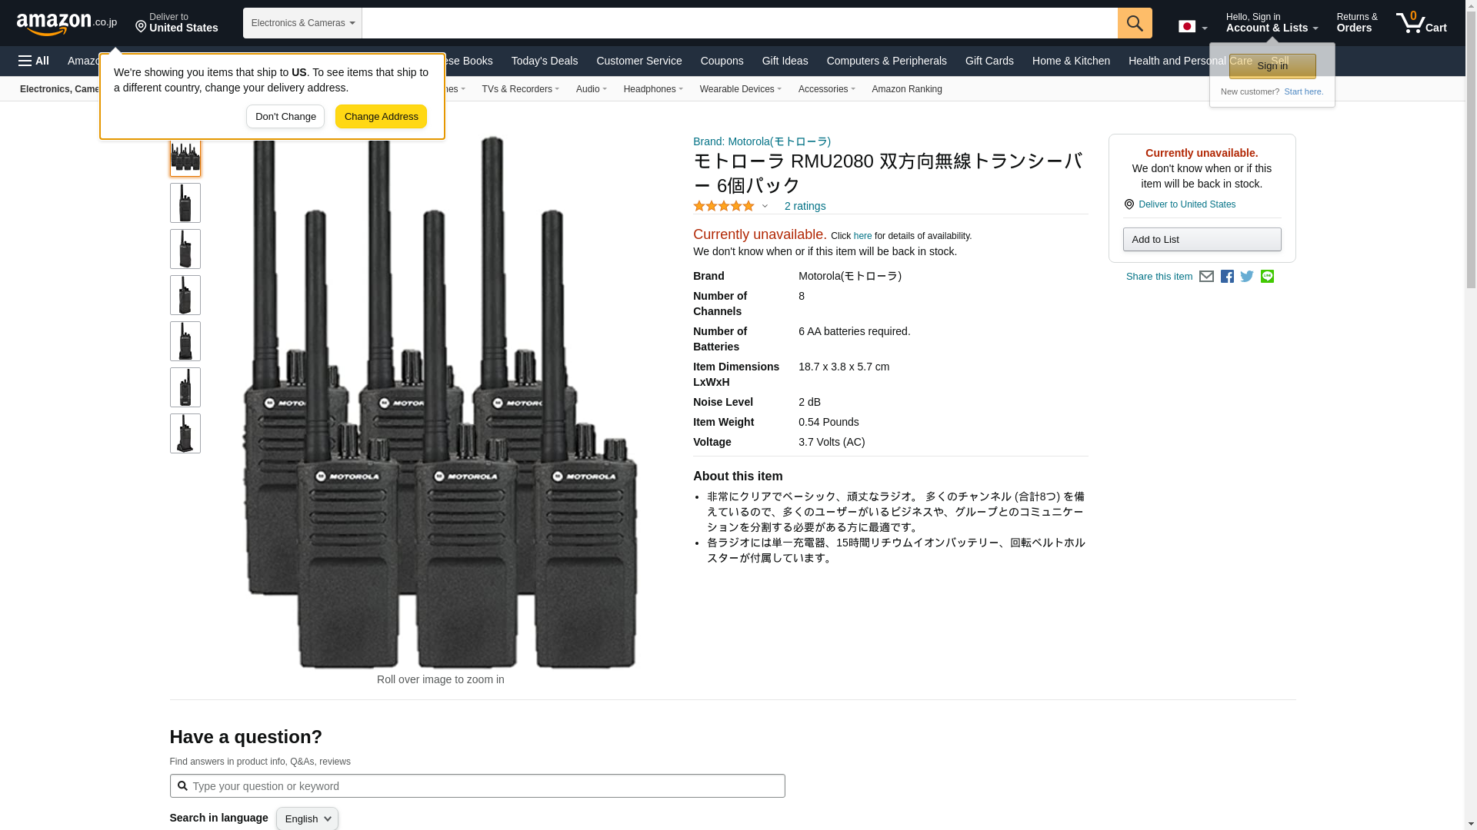Expand the star rating breakdown arrow
This screenshot has height=830, width=1477.
coord(765,206)
